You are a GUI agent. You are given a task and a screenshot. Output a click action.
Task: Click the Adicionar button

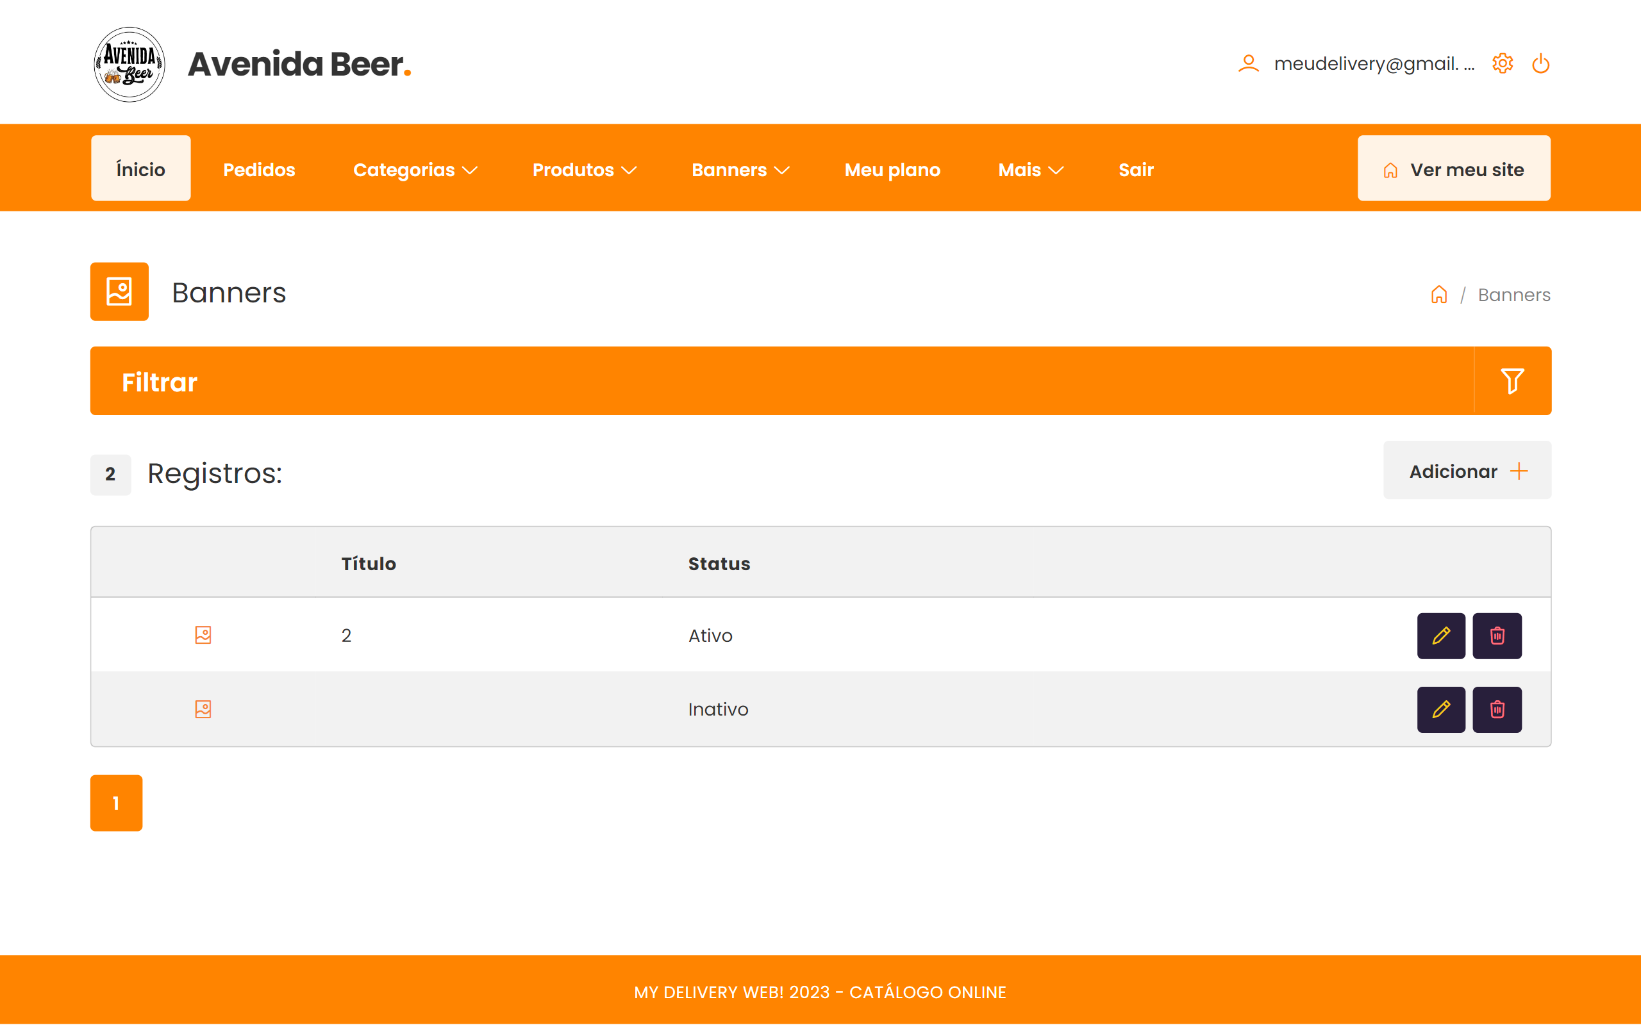(1467, 471)
